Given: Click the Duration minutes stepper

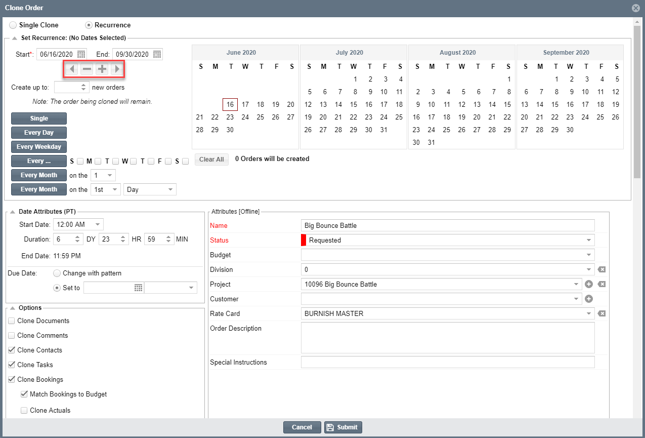Looking at the screenshot, I should point(169,239).
